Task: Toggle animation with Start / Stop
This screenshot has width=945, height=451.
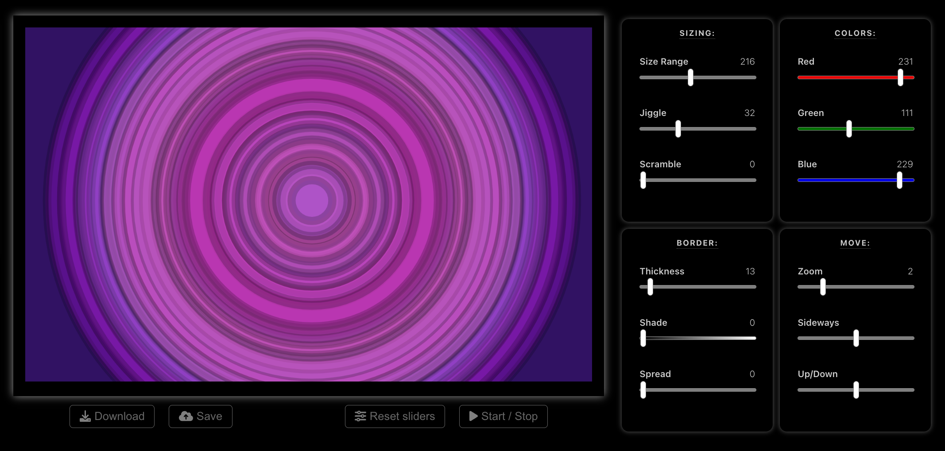Action: point(503,416)
